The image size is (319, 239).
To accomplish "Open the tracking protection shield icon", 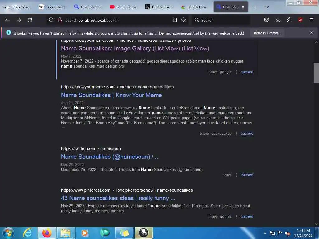I will 51,20.
